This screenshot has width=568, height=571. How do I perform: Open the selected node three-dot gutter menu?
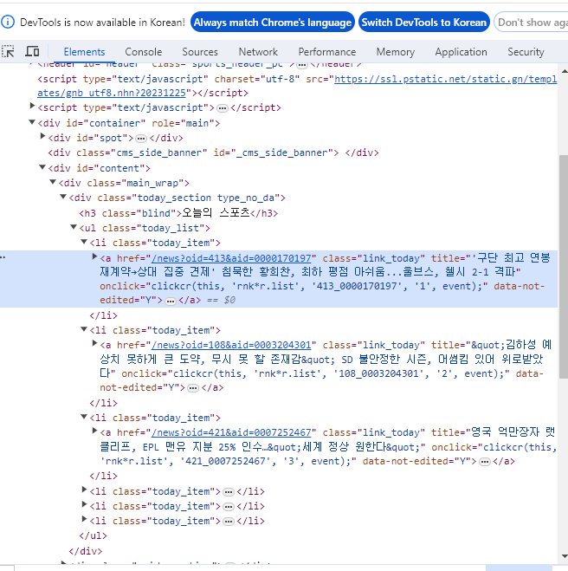pyautogui.click(x=3, y=257)
